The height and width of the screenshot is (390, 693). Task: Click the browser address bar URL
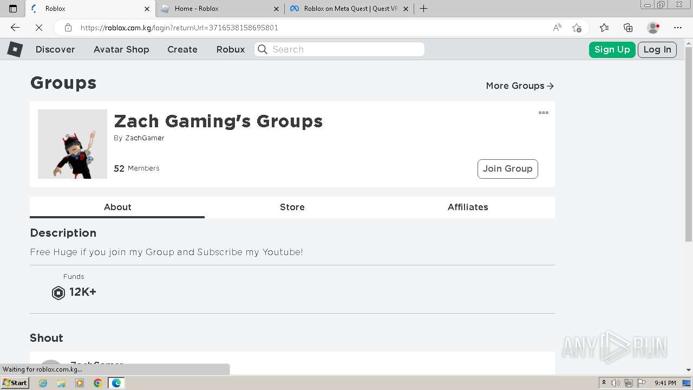tap(179, 28)
